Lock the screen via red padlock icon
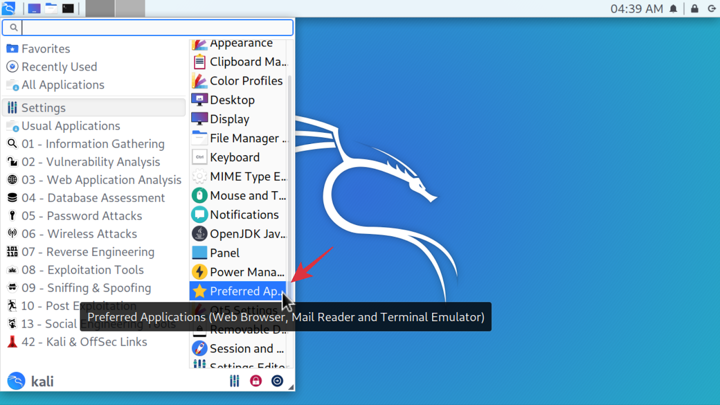The image size is (720, 405). [x=255, y=380]
